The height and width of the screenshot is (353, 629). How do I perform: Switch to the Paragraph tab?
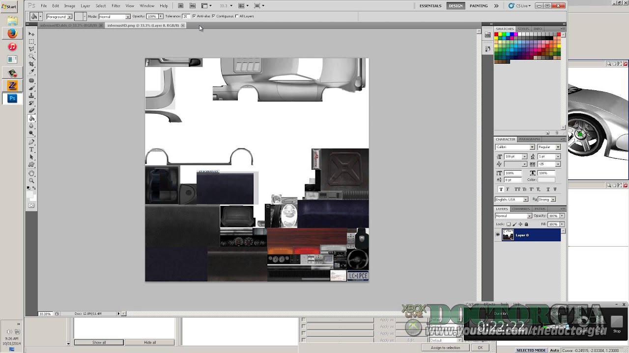529,139
